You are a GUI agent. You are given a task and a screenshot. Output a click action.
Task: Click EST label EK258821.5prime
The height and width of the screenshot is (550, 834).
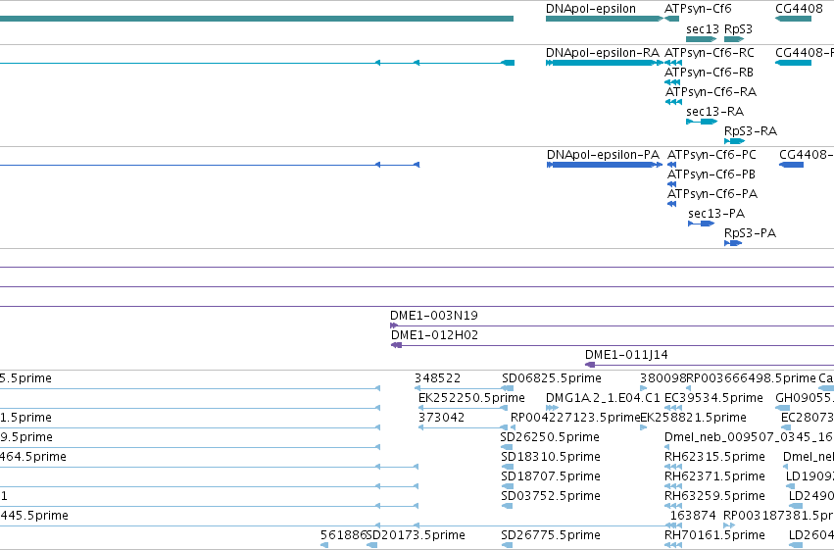point(693,418)
